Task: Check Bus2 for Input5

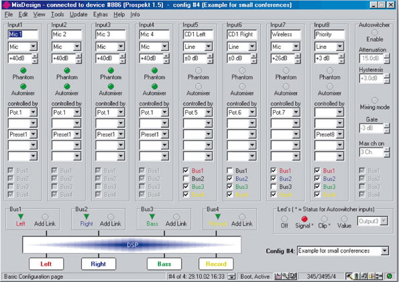Action: point(186,179)
